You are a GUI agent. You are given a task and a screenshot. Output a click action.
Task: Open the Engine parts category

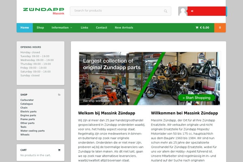coord(28,115)
